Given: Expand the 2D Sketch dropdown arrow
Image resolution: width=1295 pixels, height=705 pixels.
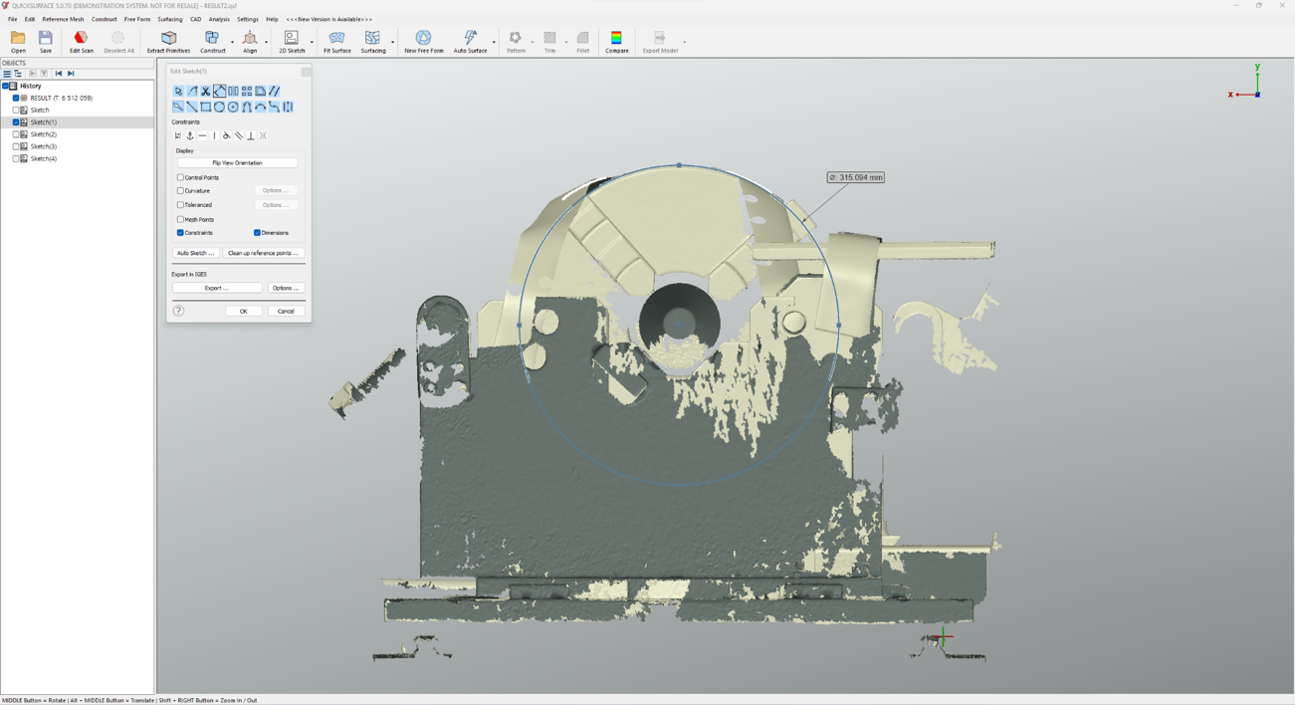Looking at the screenshot, I should click(x=312, y=42).
